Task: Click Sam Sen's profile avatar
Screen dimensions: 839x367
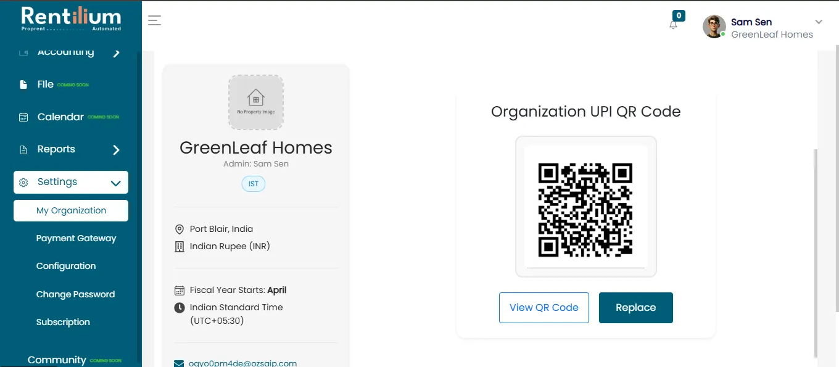Action: click(714, 27)
